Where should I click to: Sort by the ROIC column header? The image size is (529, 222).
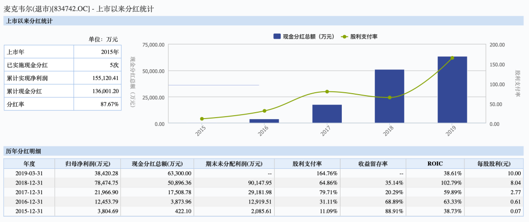coord(435,164)
